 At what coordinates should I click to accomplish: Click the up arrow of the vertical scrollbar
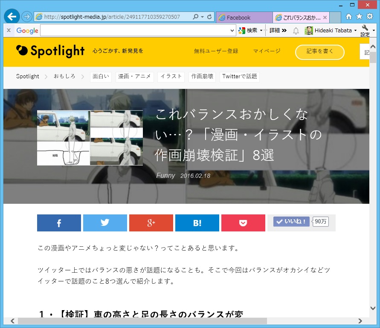coord(373,46)
